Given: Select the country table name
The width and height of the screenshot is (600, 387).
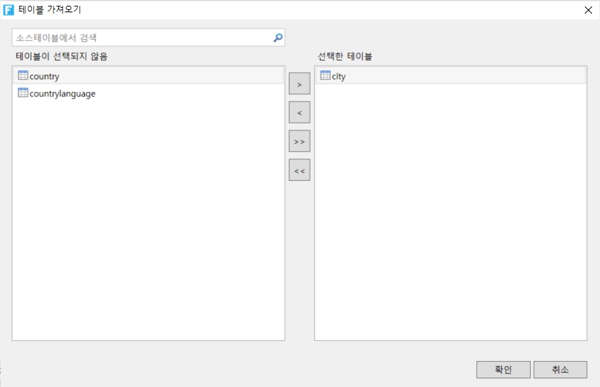Looking at the screenshot, I should (45, 76).
